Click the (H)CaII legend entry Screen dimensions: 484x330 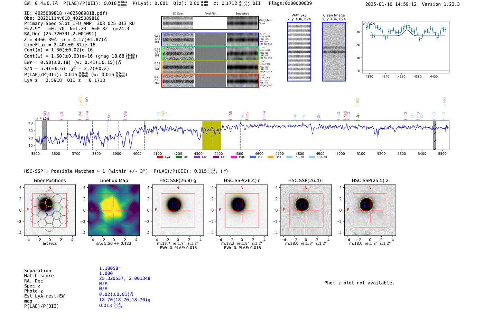[x=318, y=157]
